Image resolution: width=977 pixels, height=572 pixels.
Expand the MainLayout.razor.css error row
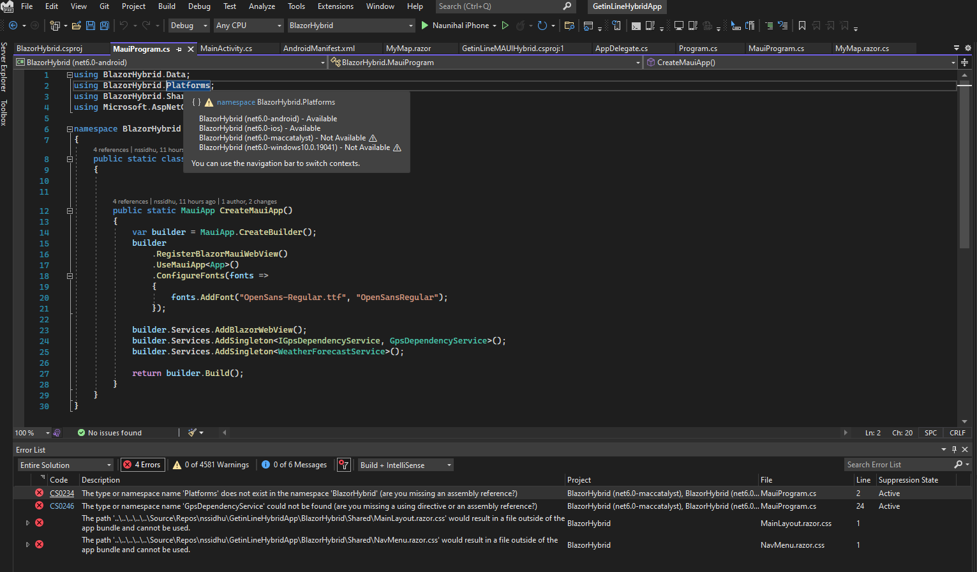27,523
